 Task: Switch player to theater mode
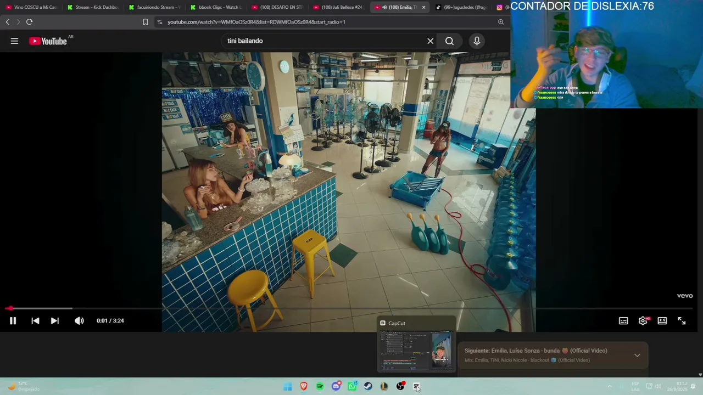(x=662, y=321)
